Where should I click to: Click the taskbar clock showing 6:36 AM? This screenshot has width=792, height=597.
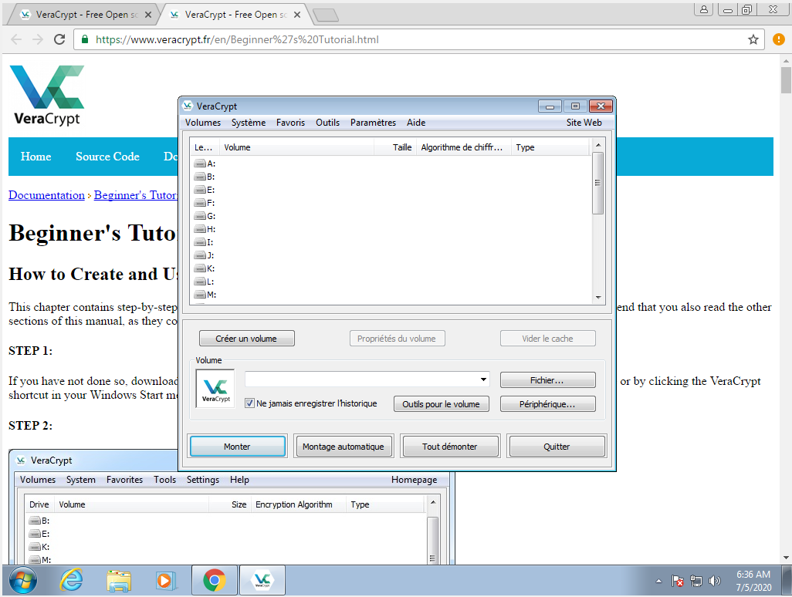753,581
